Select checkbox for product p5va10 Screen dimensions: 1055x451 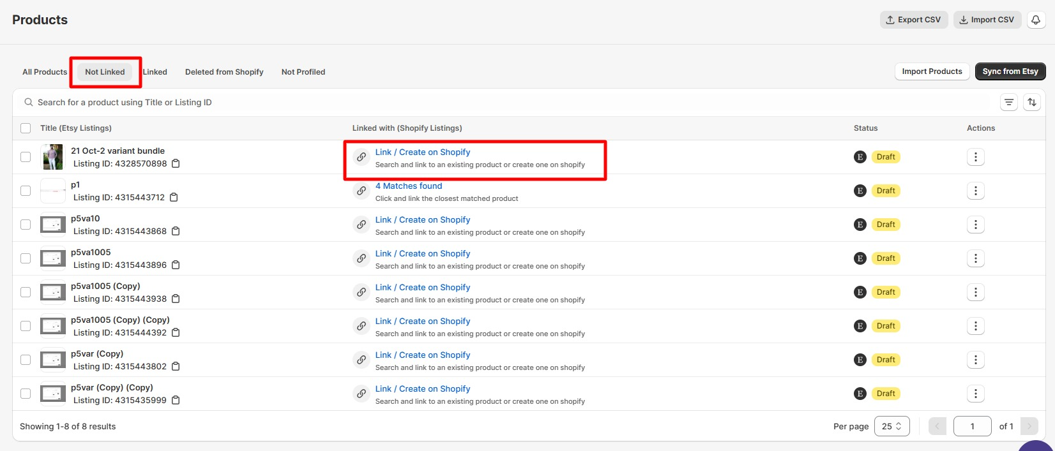tap(26, 225)
